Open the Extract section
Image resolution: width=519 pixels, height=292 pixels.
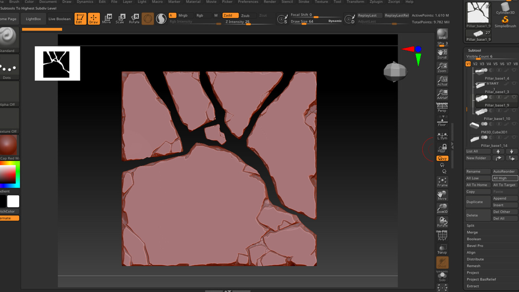(473, 286)
